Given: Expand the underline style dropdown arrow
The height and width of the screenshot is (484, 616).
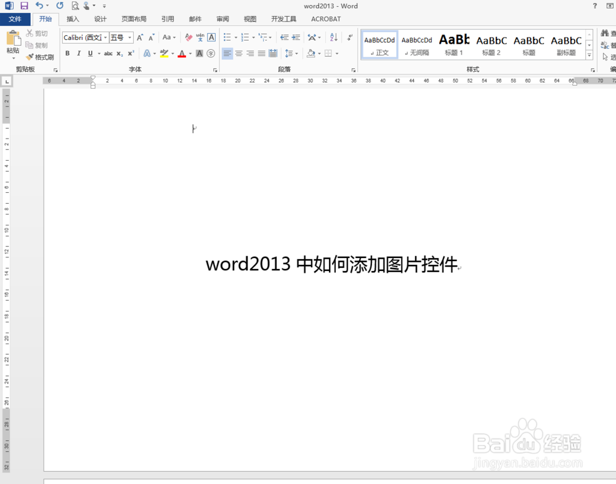Looking at the screenshot, I should click(x=99, y=54).
